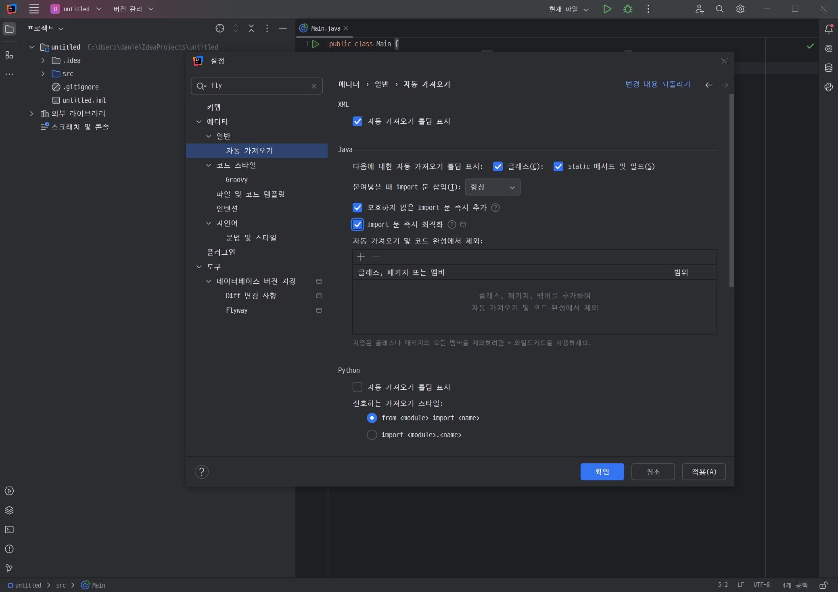
Task: Collapse the '코드 스타일' tree node
Action: 209,165
